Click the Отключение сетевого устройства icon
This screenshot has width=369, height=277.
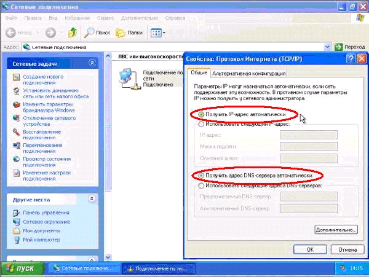point(17,118)
